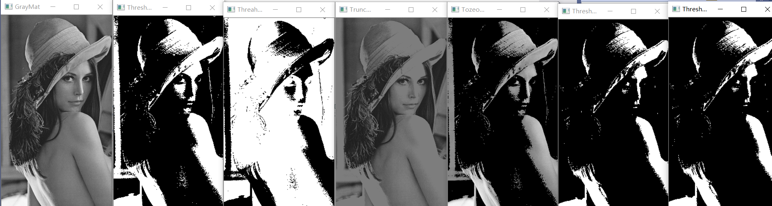
Task: Maximize the Threah... window
Action: (299, 9)
